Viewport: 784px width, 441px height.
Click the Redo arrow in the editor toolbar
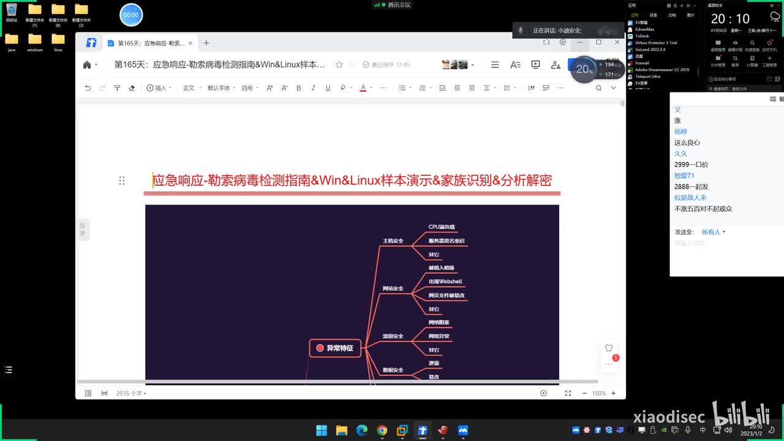[102, 88]
